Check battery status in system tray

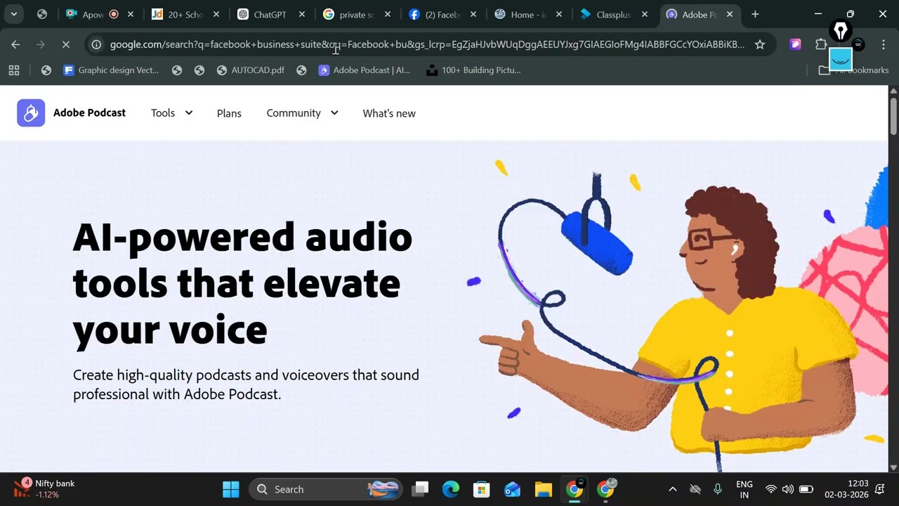point(806,489)
